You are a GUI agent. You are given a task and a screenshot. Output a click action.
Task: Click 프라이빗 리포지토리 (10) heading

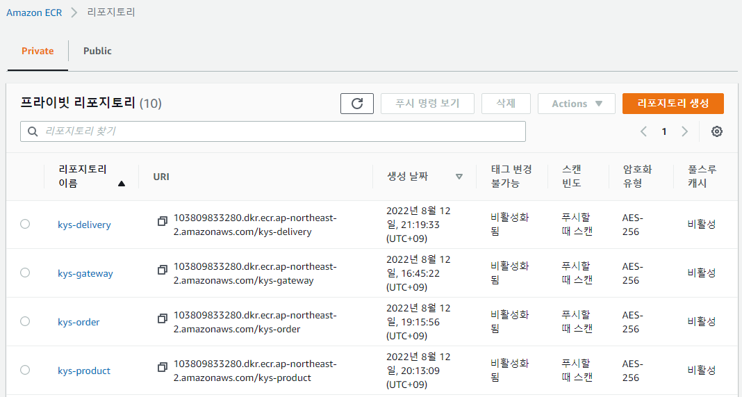(91, 103)
